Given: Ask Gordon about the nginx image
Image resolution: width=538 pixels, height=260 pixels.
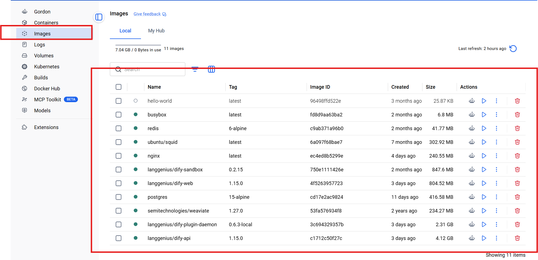Looking at the screenshot, I should click(x=472, y=156).
